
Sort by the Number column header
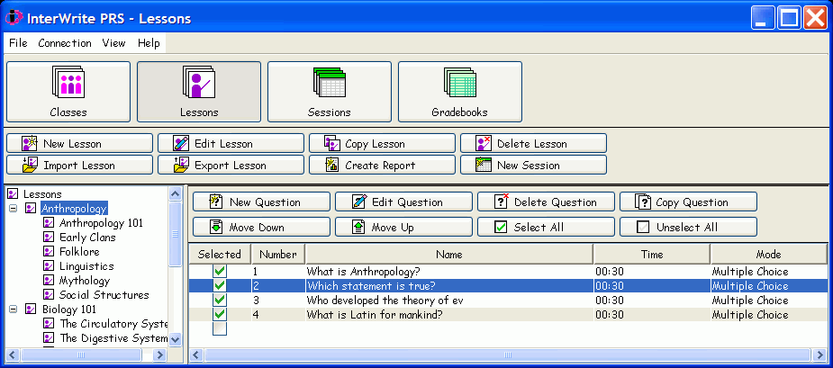[x=278, y=254]
